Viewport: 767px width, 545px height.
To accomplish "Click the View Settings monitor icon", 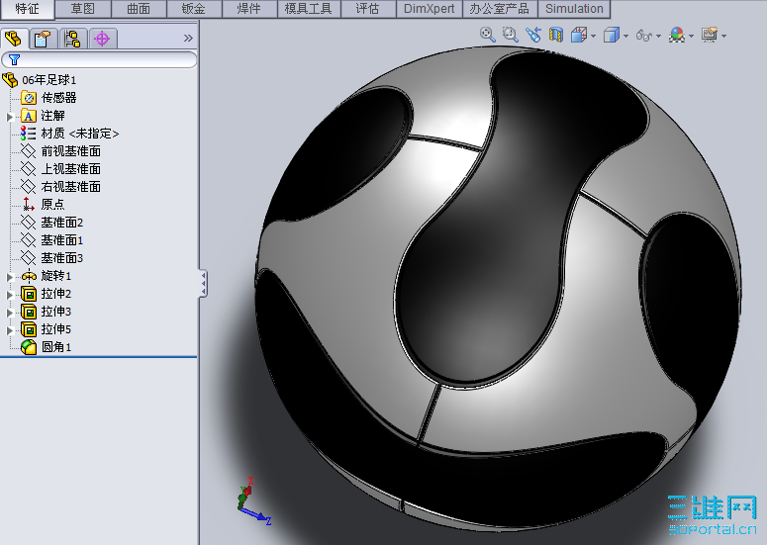I will [710, 35].
